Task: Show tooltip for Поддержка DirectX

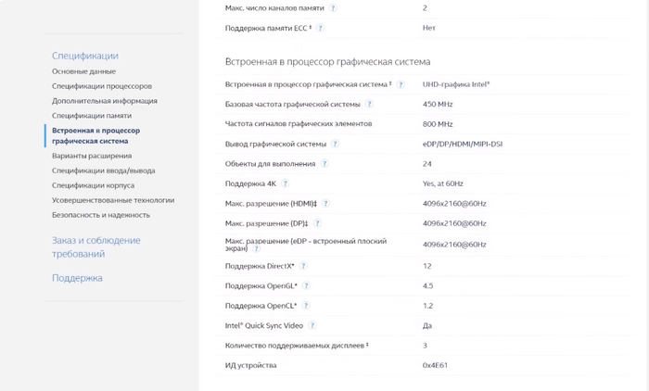Action: coord(303,266)
